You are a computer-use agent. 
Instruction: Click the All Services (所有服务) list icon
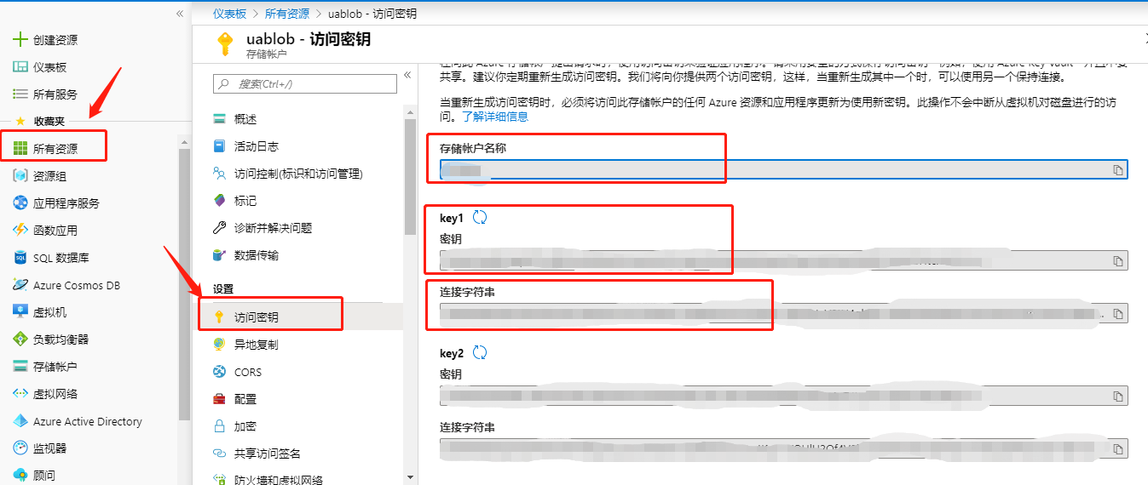(x=20, y=94)
